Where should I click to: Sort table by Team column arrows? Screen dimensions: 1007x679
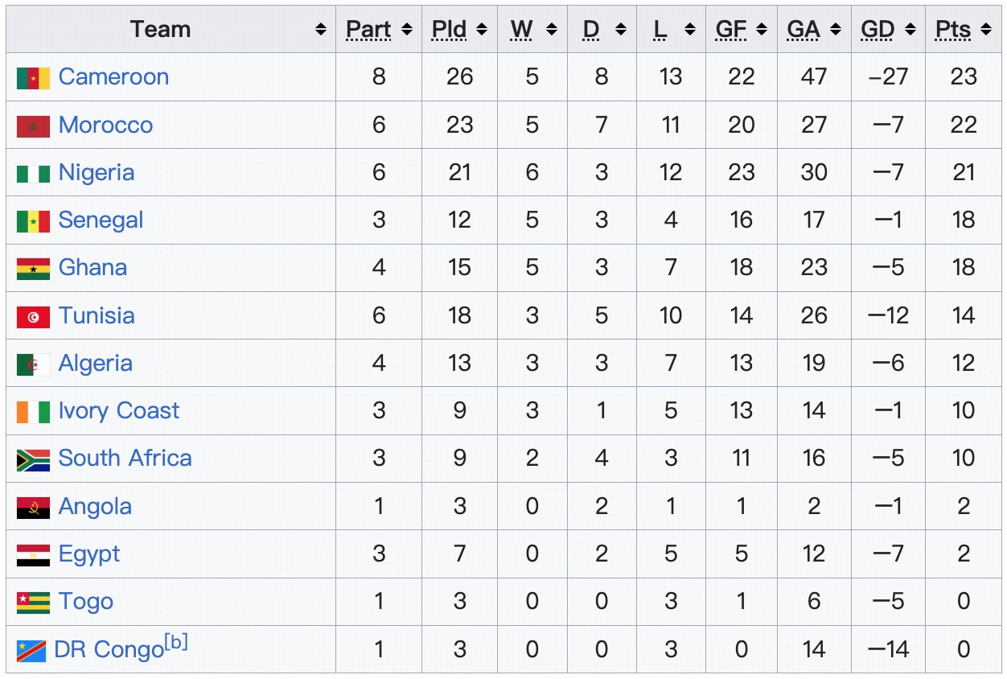tap(321, 30)
